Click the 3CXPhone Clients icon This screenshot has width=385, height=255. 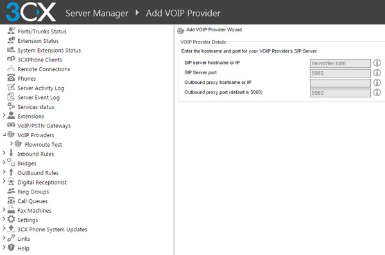(11, 59)
